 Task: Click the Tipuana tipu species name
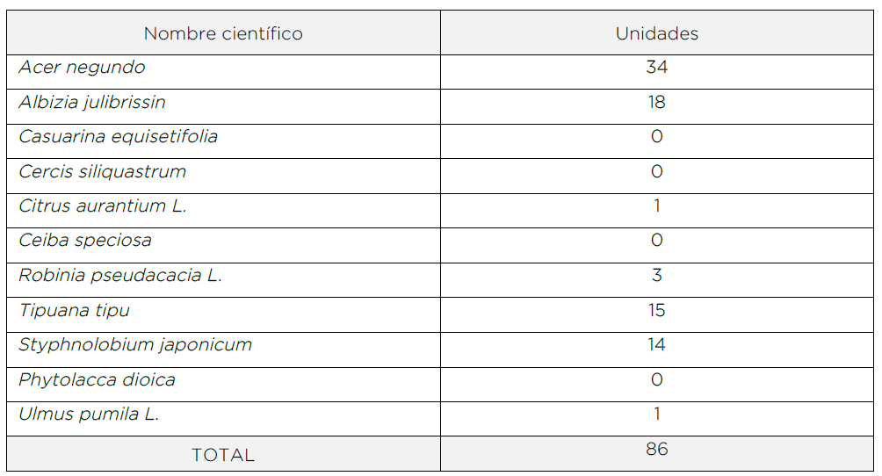point(75,311)
